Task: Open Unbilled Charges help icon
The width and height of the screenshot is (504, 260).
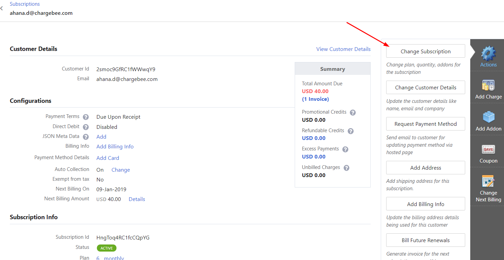Action: coord(346,168)
